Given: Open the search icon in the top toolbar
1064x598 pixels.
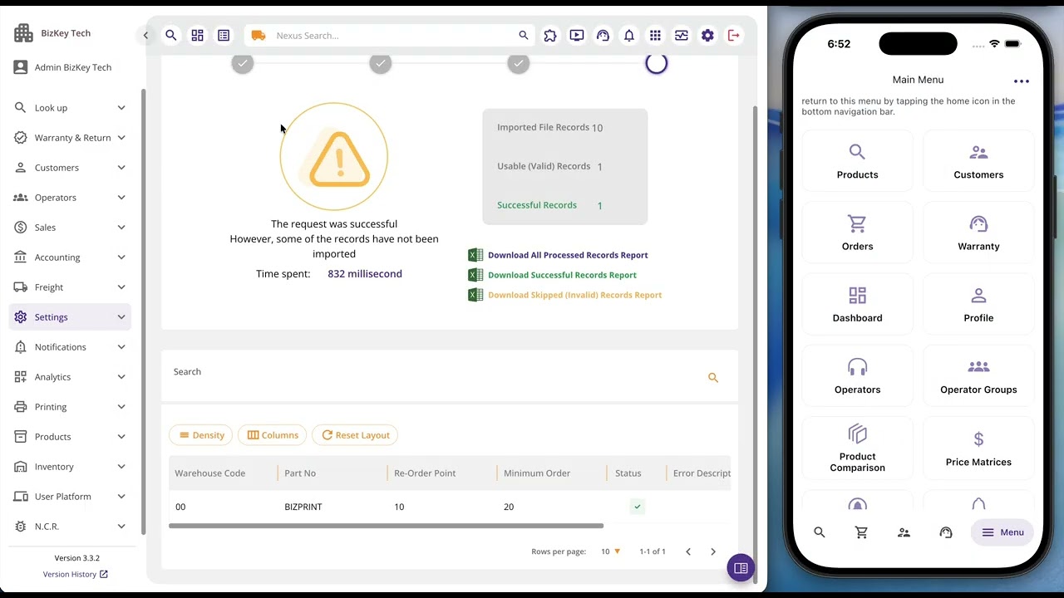Looking at the screenshot, I should coord(170,35).
